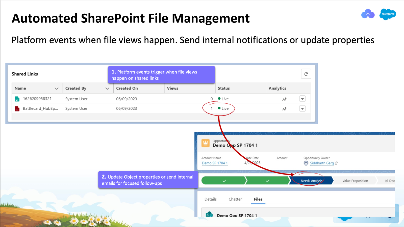
Task: Select the Files tab
Action: tap(258, 199)
